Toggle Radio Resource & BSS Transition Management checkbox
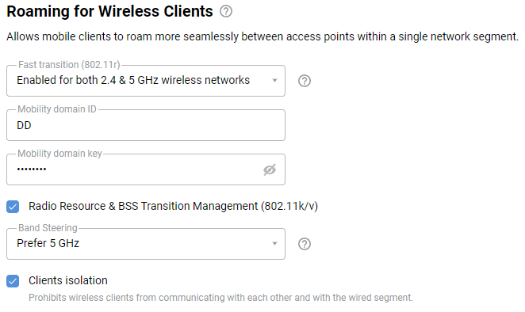Viewport: 525px width, 312px height. pyautogui.click(x=13, y=207)
